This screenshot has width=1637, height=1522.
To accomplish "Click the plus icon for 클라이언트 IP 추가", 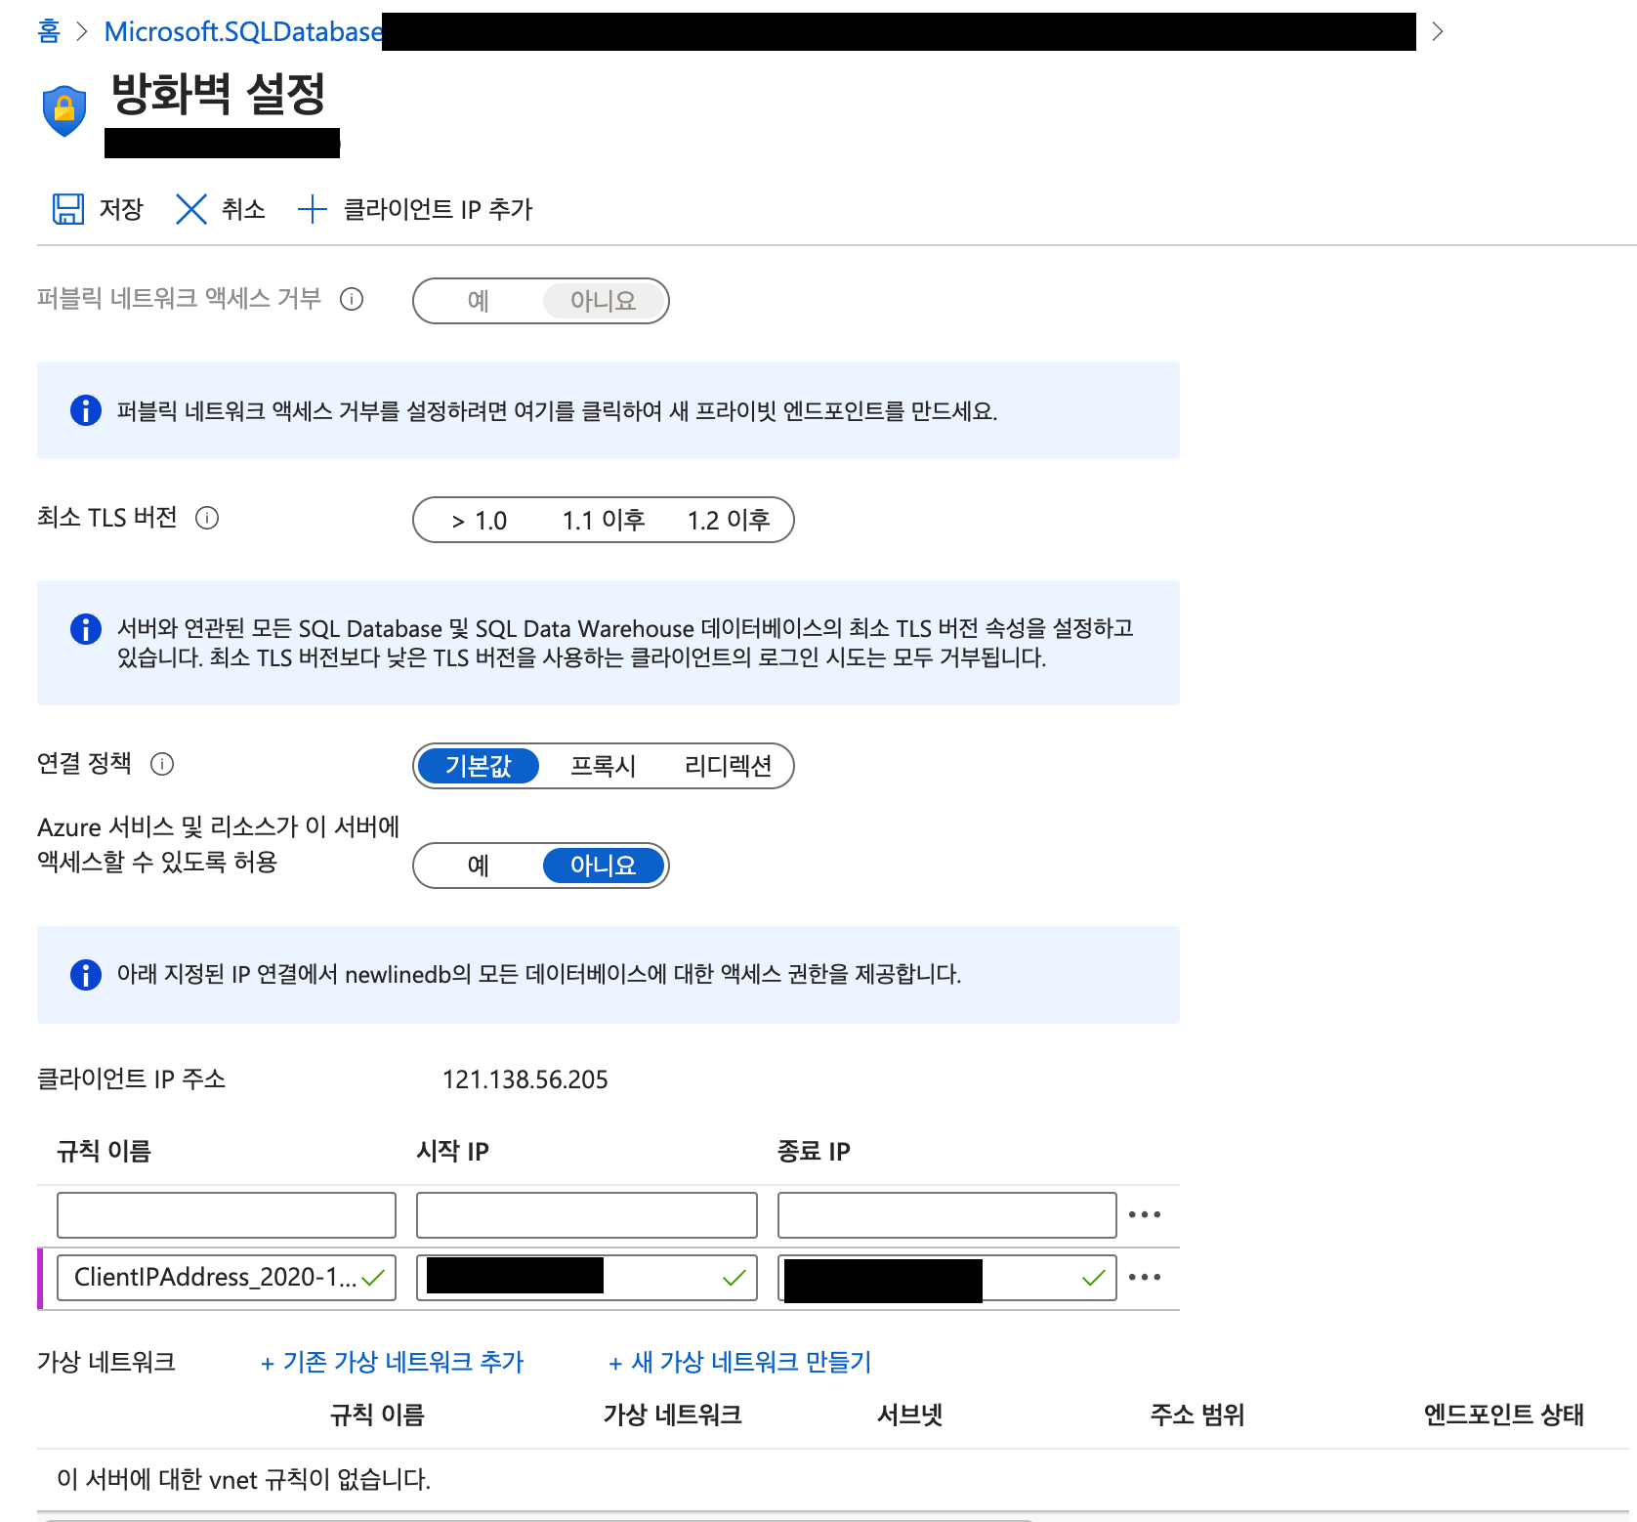I will (312, 209).
